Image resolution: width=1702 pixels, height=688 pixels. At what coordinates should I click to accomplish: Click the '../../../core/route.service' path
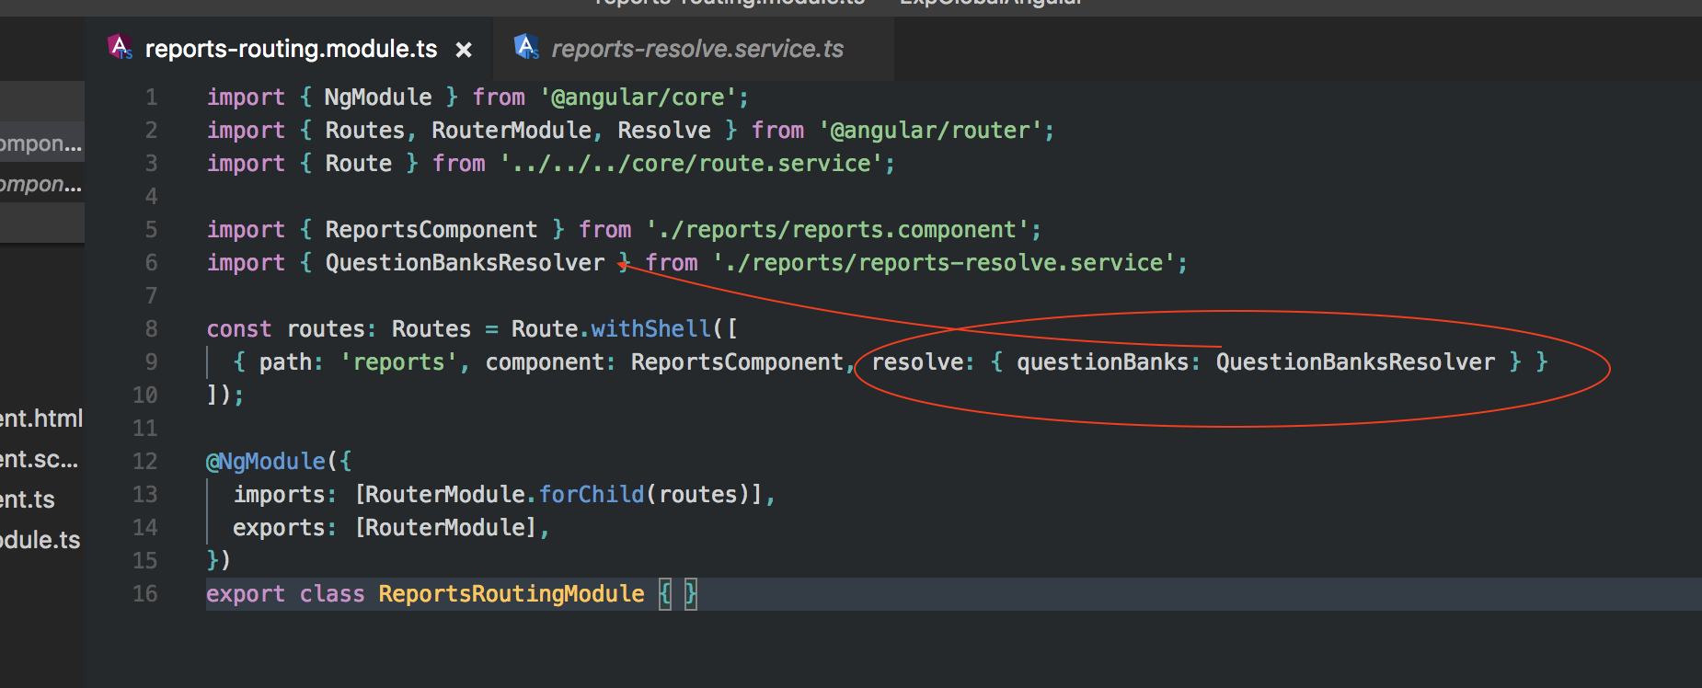(692, 164)
